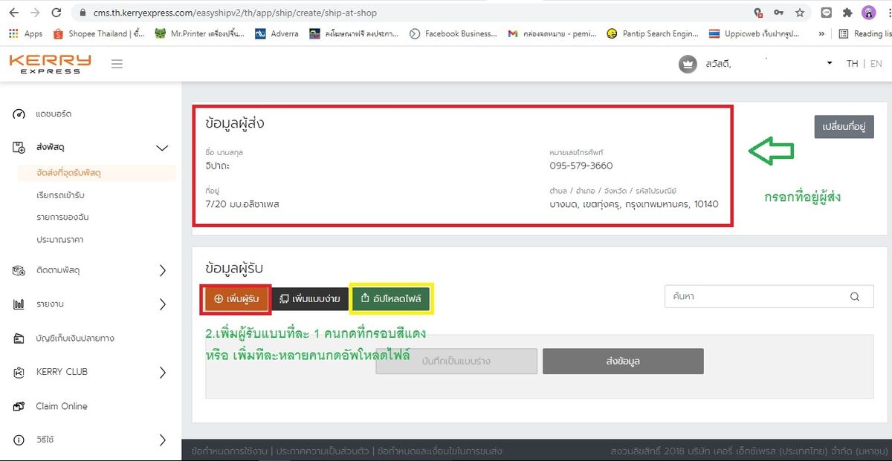Open ข้อกำหนดการใช้งาน footer link
This screenshot has height=461, width=892.
click(x=228, y=451)
